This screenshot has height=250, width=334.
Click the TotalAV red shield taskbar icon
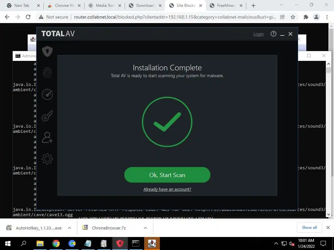coord(120,243)
